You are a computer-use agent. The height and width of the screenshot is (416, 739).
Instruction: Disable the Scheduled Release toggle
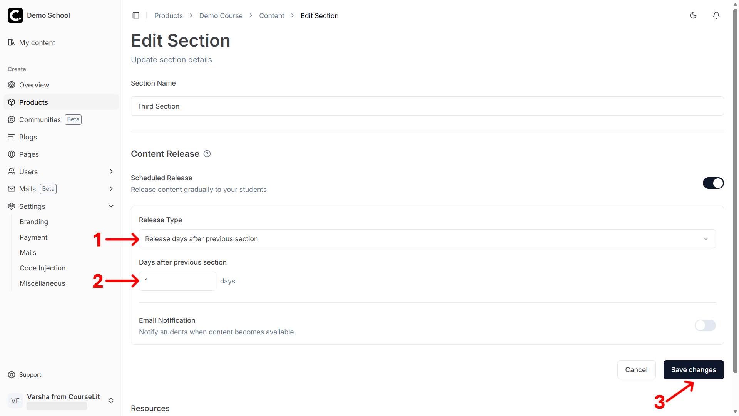point(713,183)
